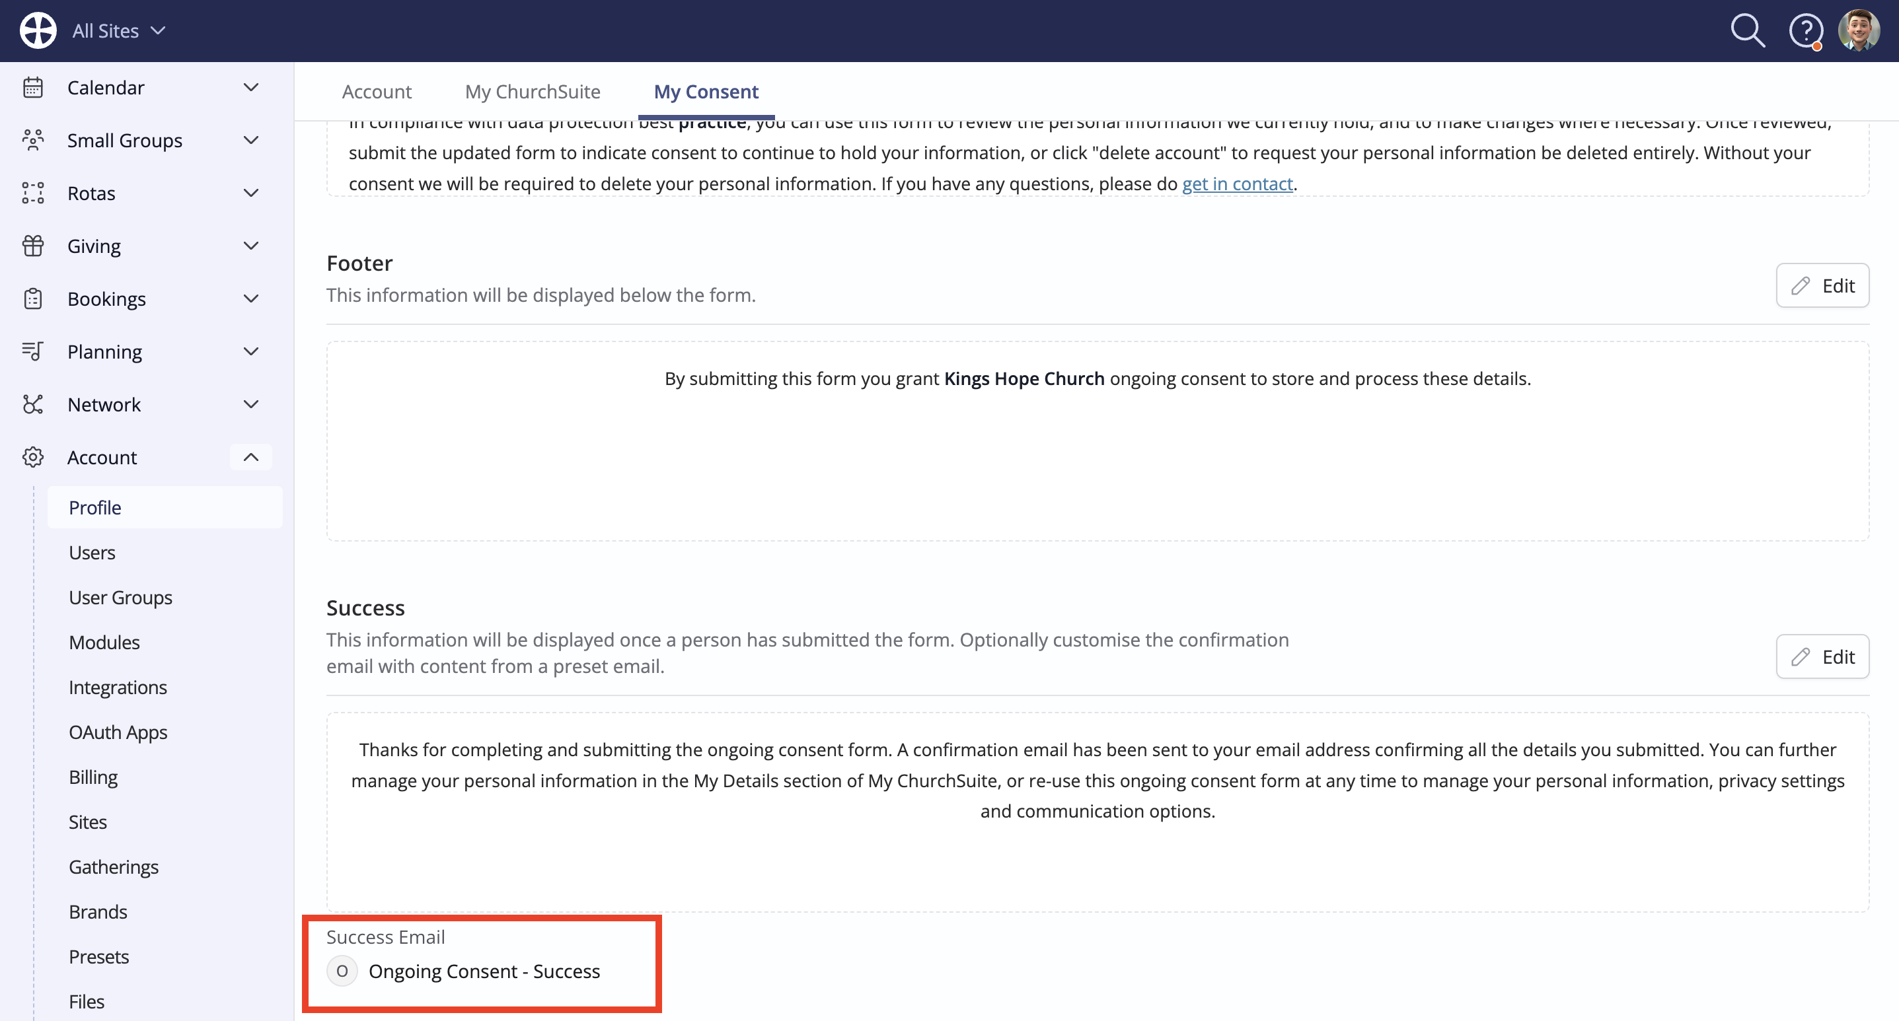
Task: Expand the Bookings section chevron
Action: 250,299
